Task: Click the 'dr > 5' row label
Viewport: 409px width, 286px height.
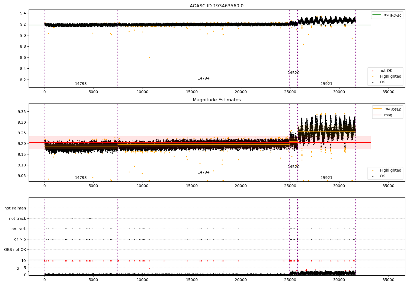Action: (x=20, y=239)
